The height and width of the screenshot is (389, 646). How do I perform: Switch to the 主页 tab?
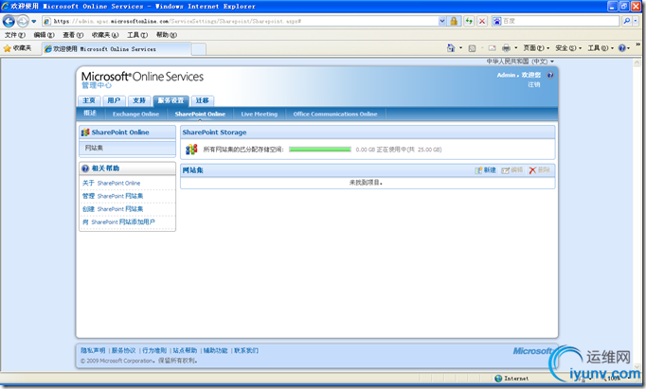tap(89, 100)
